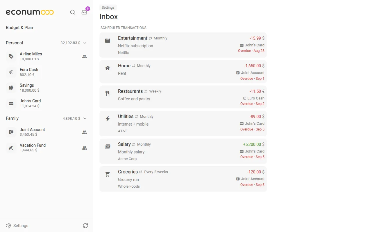Open the Savings account

(46, 88)
